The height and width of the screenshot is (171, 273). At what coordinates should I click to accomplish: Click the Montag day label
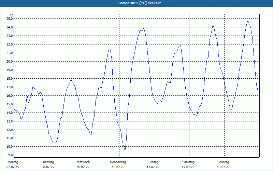click(x=13, y=162)
